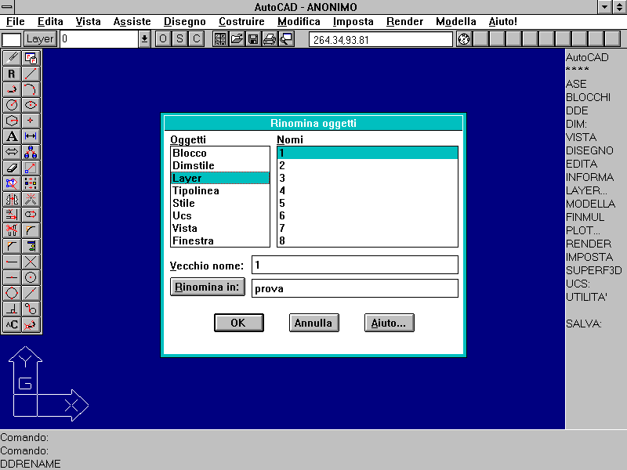The width and height of the screenshot is (627, 470).
Task: Select name 3 in Nomi list
Action: [367, 178]
